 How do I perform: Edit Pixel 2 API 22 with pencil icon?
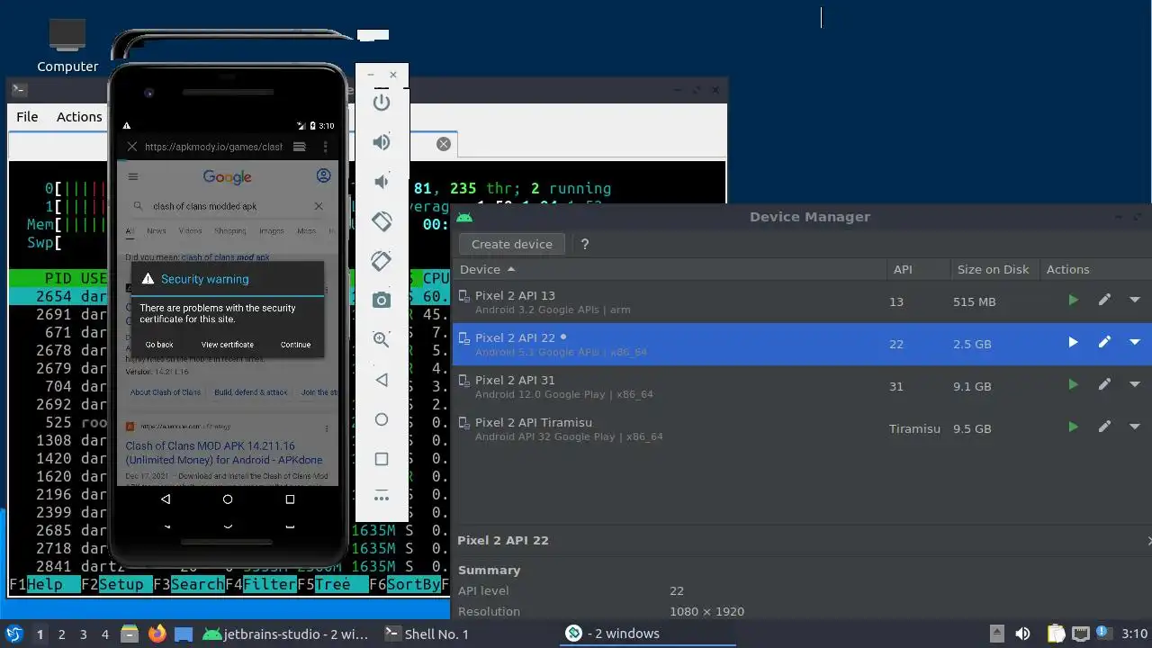click(1104, 343)
